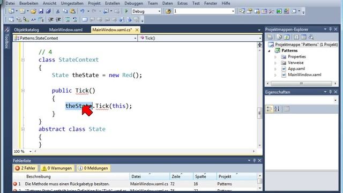The image size is (343, 193).
Task: Sort error list by Zeile column
Action: (181, 176)
